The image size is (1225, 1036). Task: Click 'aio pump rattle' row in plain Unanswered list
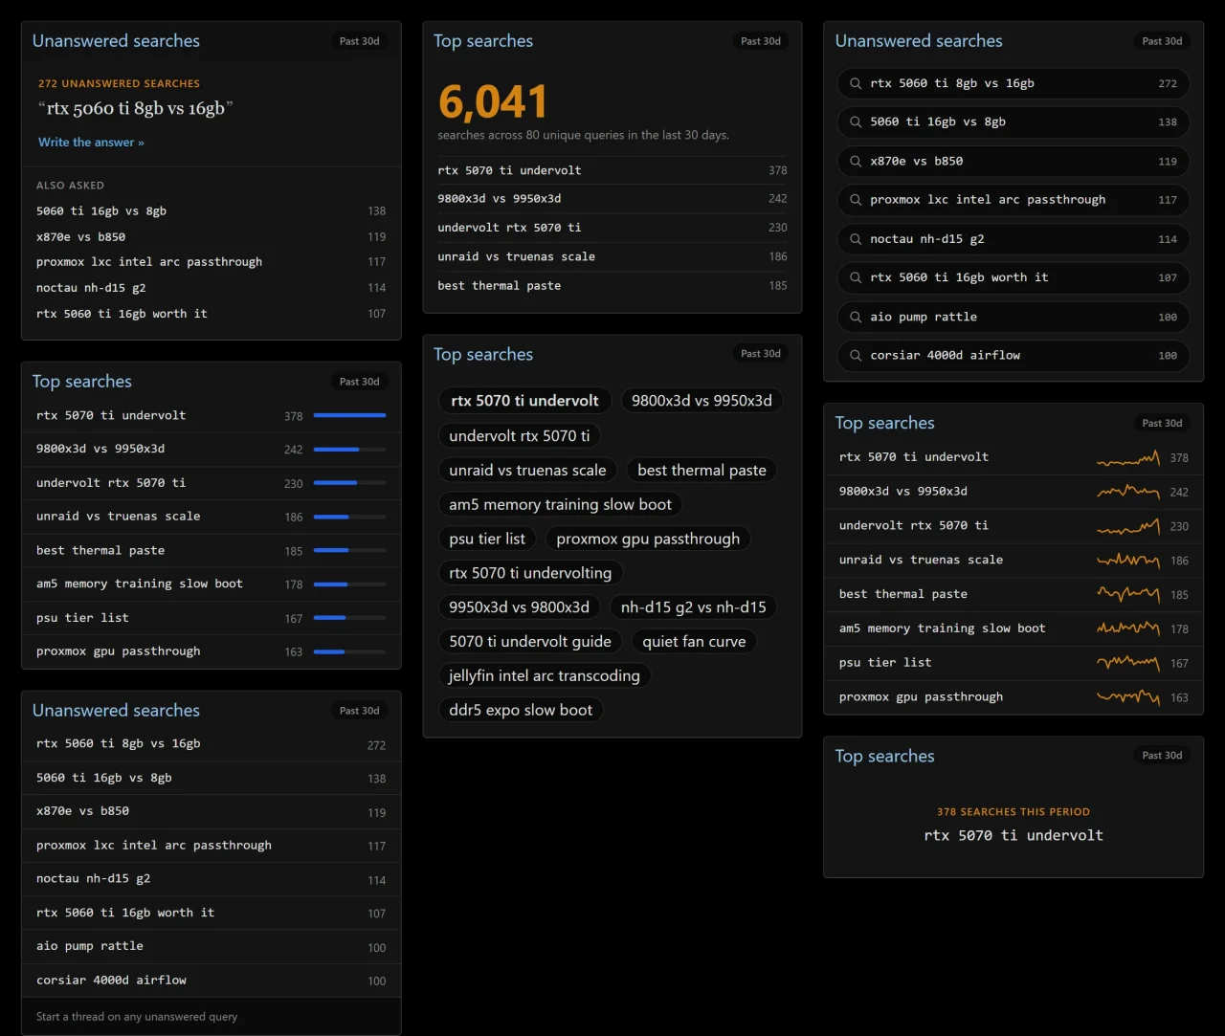(x=211, y=946)
